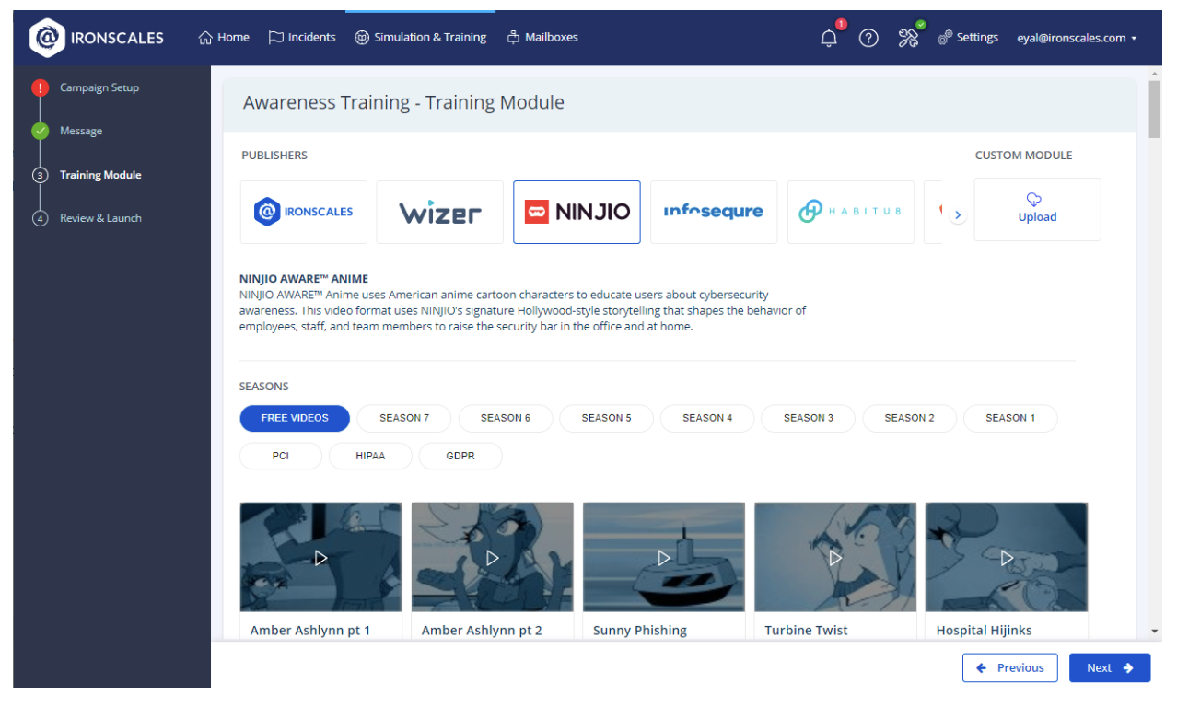Open the Incidents menu item
Viewport: 1177px width, 707px height.
302,38
